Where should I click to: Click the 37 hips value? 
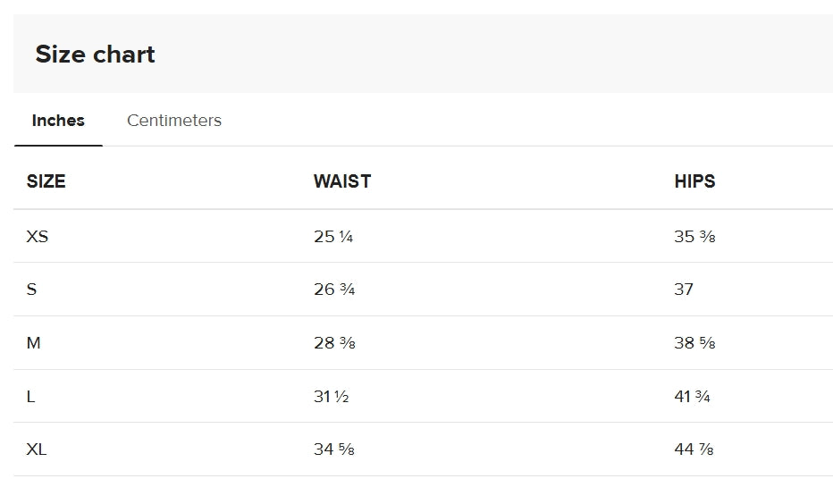point(684,290)
